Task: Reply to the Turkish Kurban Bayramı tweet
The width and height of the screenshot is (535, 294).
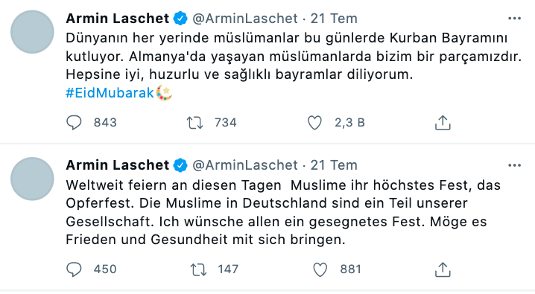Action: tap(74, 123)
